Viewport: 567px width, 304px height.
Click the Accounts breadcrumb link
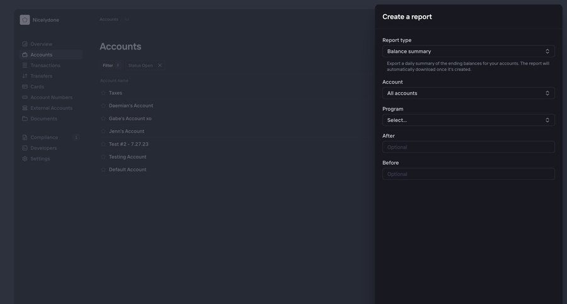pyautogui.click(x=109, y=19)
